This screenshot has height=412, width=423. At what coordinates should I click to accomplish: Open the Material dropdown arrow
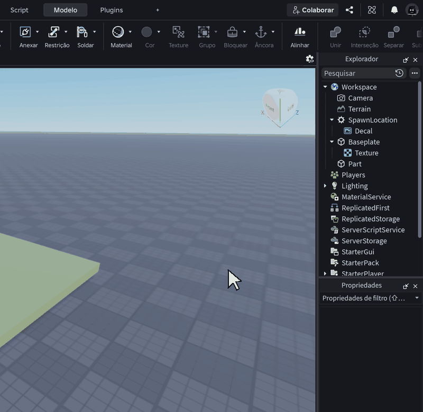coord(130,32)
